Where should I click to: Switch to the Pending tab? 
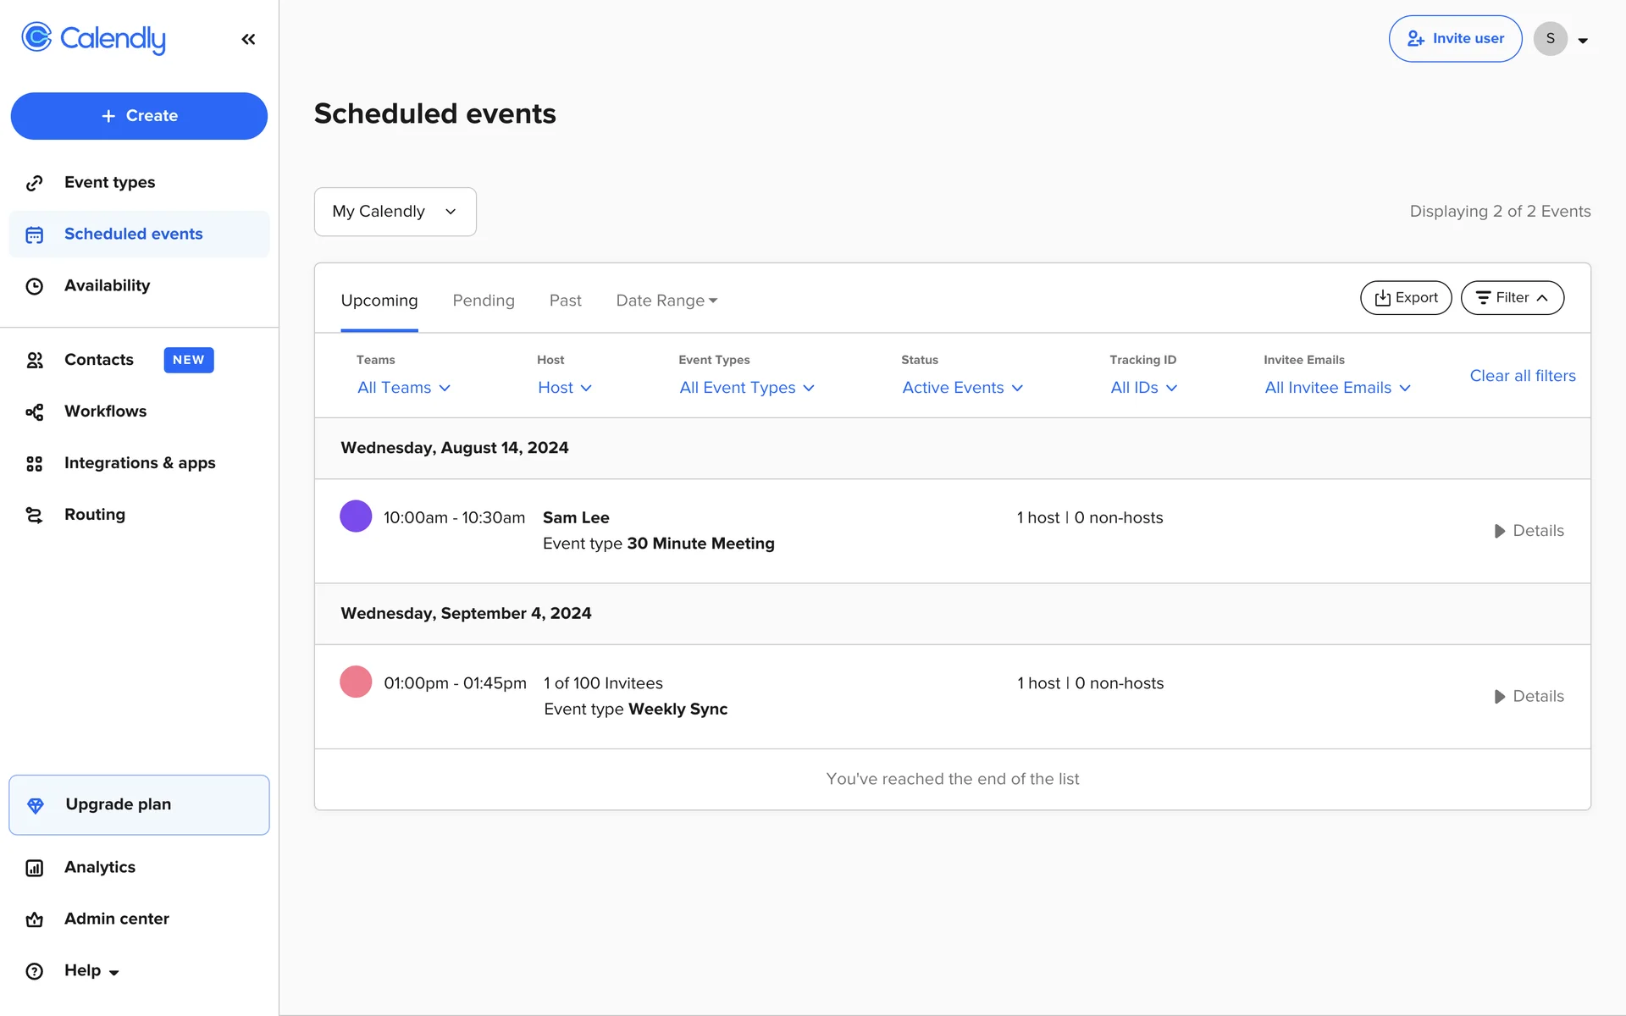coord(484,301)
